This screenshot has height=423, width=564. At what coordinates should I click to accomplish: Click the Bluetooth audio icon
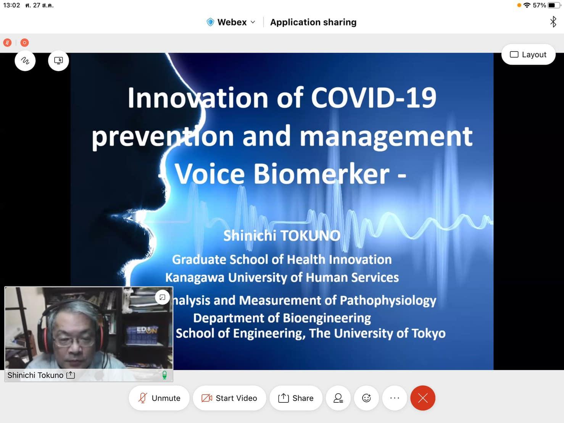tap(553, 22)
